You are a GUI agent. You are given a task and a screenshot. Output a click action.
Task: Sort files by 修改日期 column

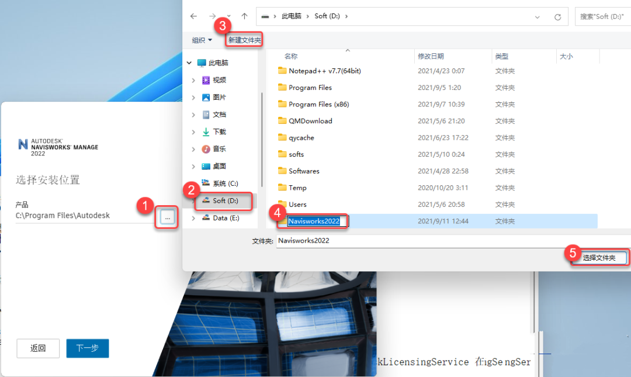point(431,56)
